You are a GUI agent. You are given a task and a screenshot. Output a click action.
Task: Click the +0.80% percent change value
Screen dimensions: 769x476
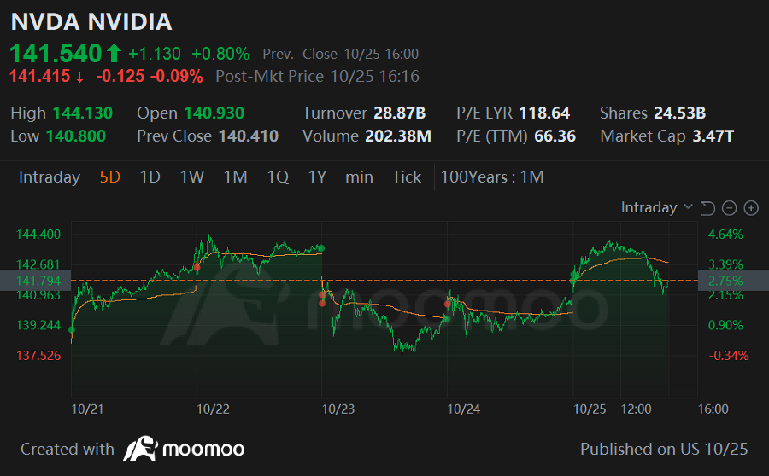pos(220,54)
